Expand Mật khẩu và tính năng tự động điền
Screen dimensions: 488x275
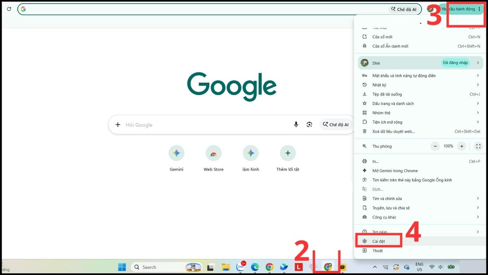[x=420, y=75]
